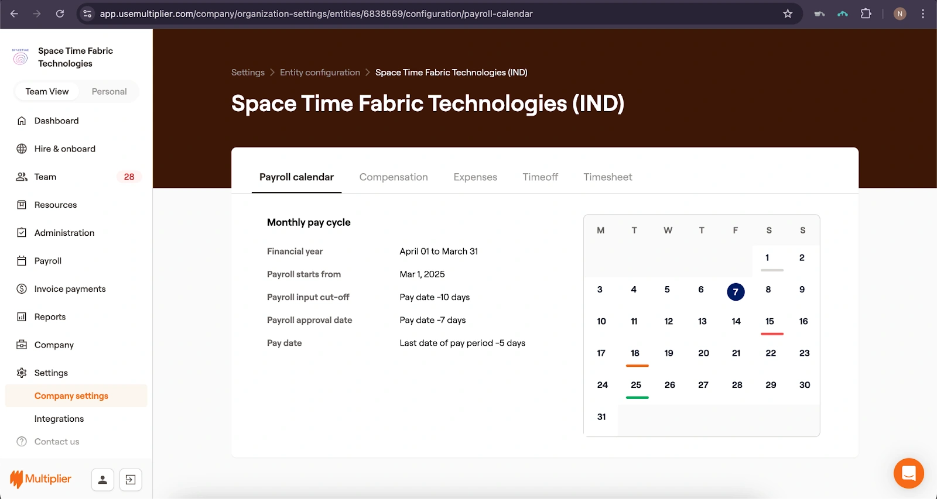Image resolution: width=937 pixels, height=499 pixels.
Task: Switch to the Timeoff tab
Action: tap(540, 177)
